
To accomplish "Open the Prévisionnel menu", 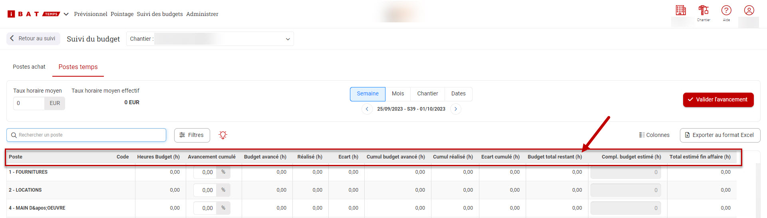I will pos(91,14).
